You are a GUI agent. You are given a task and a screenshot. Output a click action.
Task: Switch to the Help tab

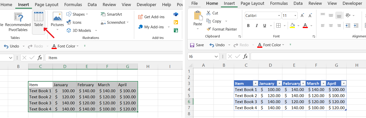click(166, 5)
